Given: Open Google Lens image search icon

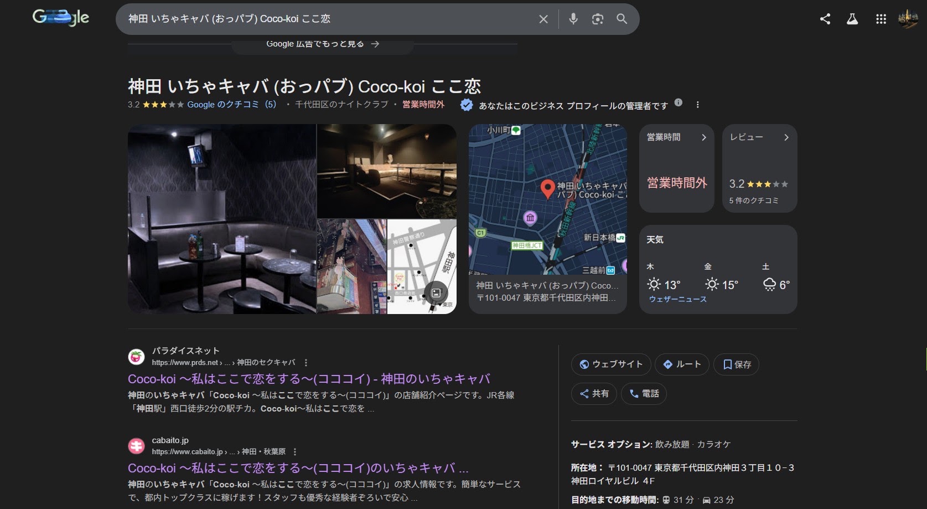Looking at the screenshot, I should pos(598,19).
